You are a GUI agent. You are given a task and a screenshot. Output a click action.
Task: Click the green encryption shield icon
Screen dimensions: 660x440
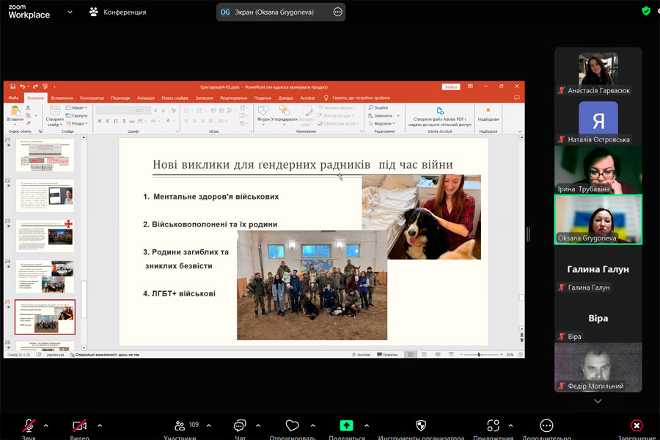pos(646,11)
